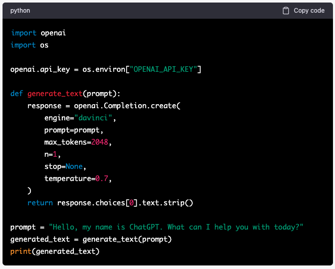The height and width of the screenshot is (269, 335).
Task: Click the generated_text assignment line
Action: [x=91, y=239]
